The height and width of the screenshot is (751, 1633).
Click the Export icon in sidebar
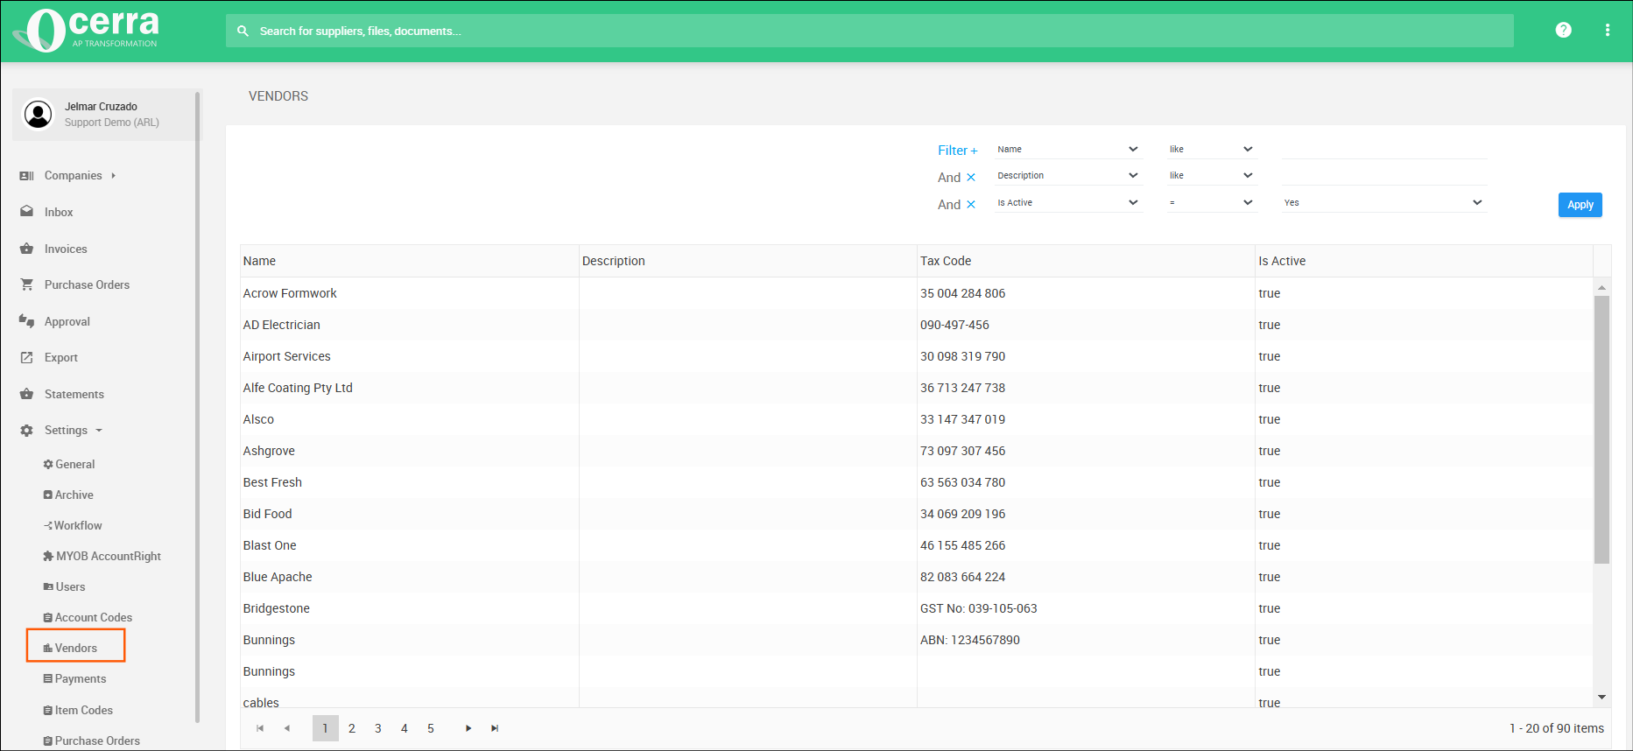point(27,357)
